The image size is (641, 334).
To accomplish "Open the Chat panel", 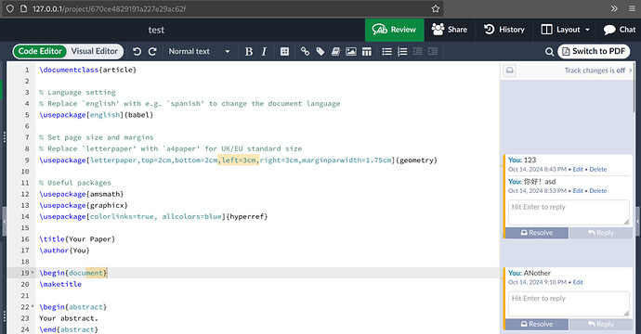I will pos(619,30).
